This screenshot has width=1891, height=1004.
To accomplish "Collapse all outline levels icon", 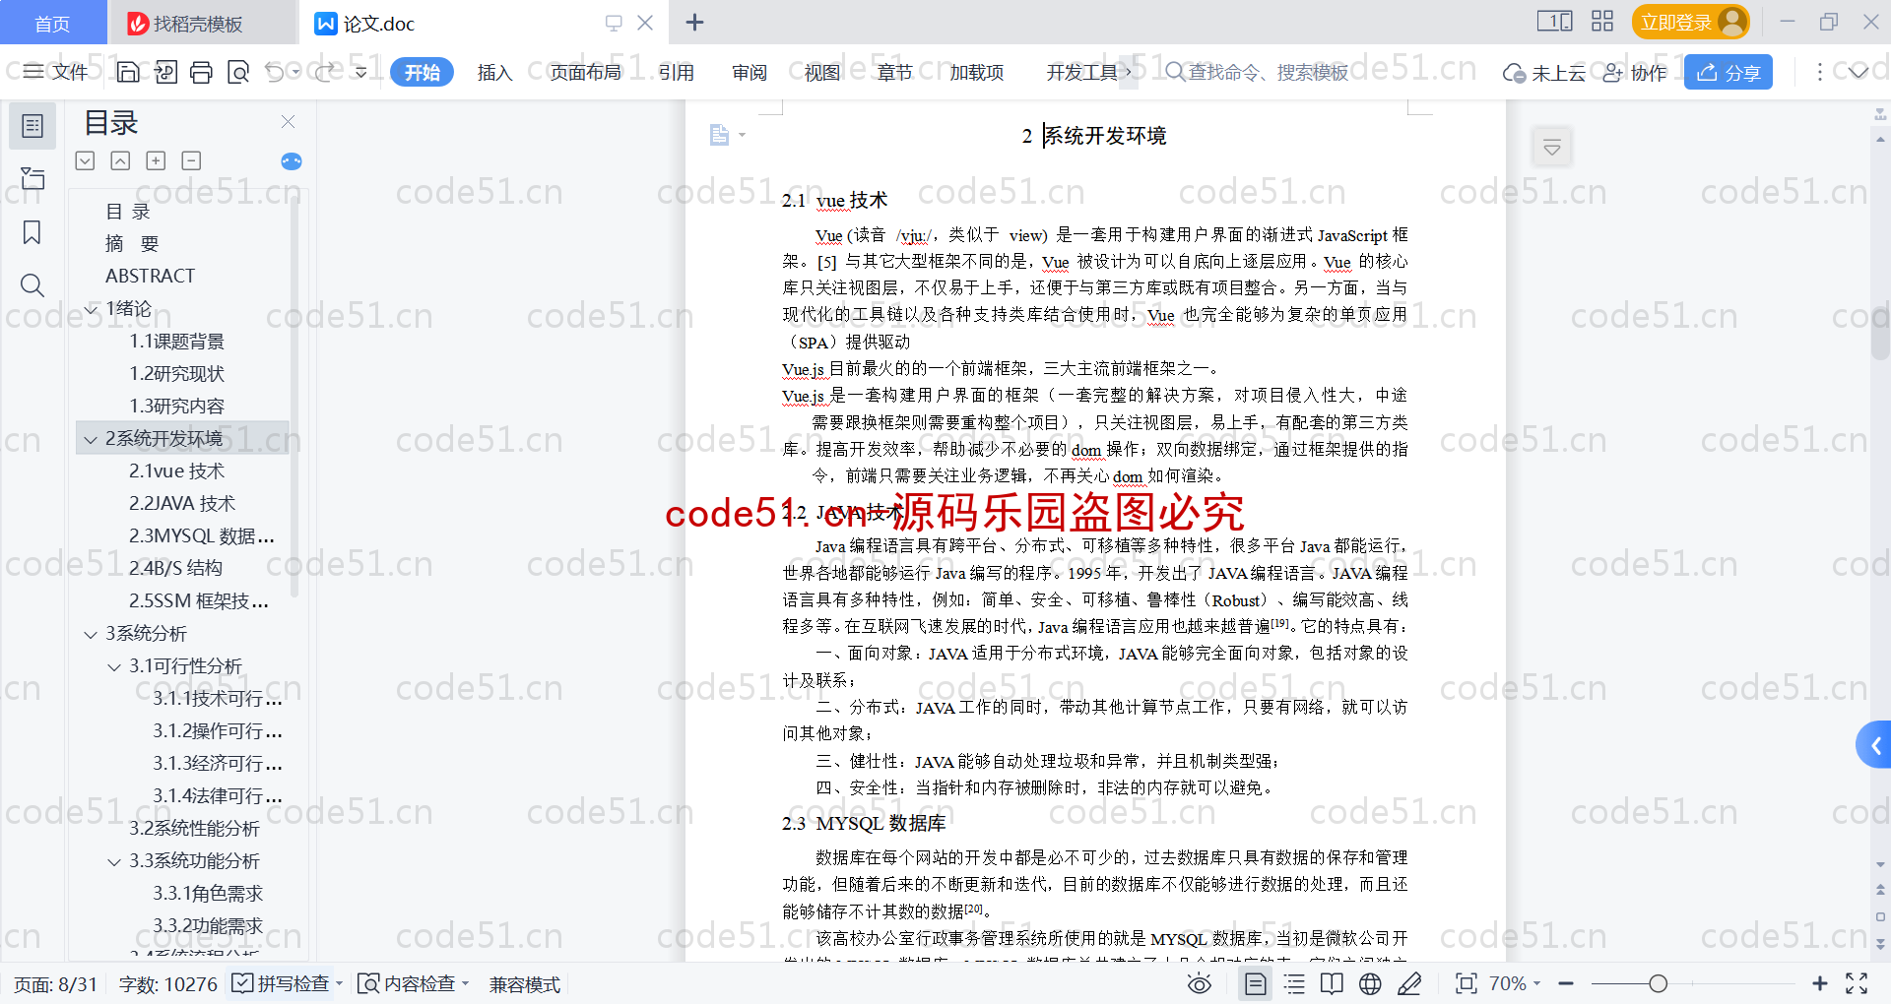I will (x=120, y=160).
